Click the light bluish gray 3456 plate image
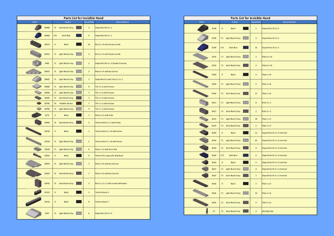 (x=200, y=57)
